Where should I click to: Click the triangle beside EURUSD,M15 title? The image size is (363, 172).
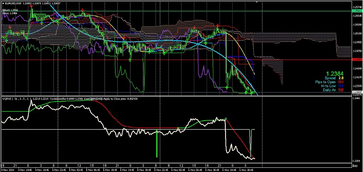[x=2, y=3]
